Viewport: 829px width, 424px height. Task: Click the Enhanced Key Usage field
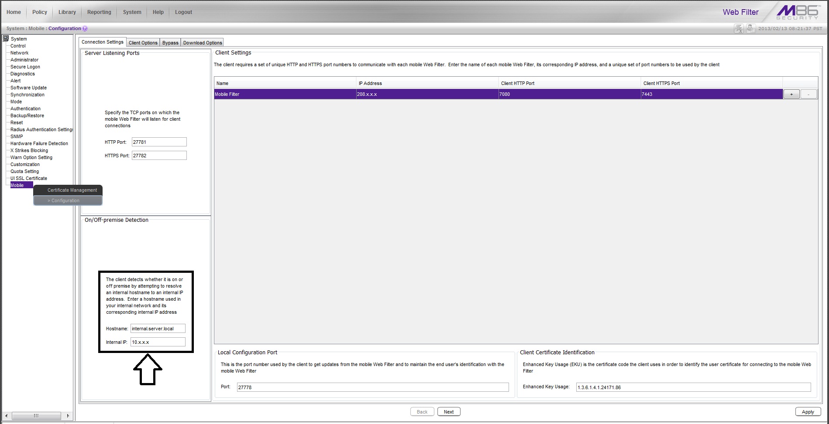click(x=693, y=387)
